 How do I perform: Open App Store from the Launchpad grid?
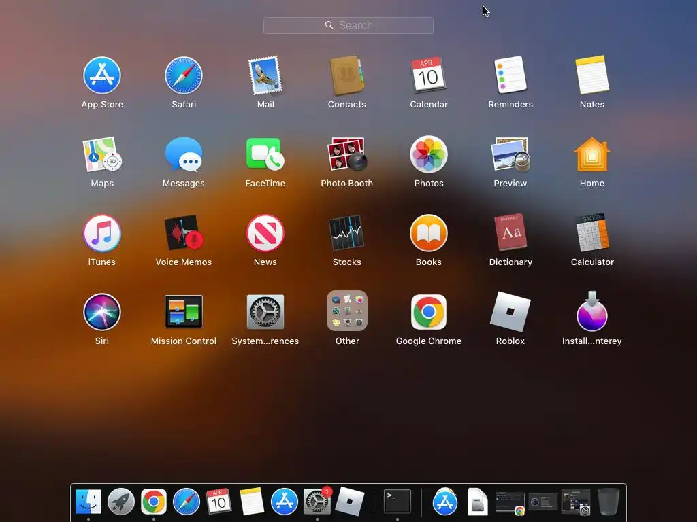tap(102, 75)
